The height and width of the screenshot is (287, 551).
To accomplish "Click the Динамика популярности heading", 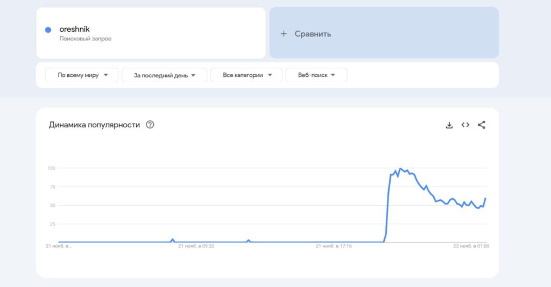I will coord(94,125).
